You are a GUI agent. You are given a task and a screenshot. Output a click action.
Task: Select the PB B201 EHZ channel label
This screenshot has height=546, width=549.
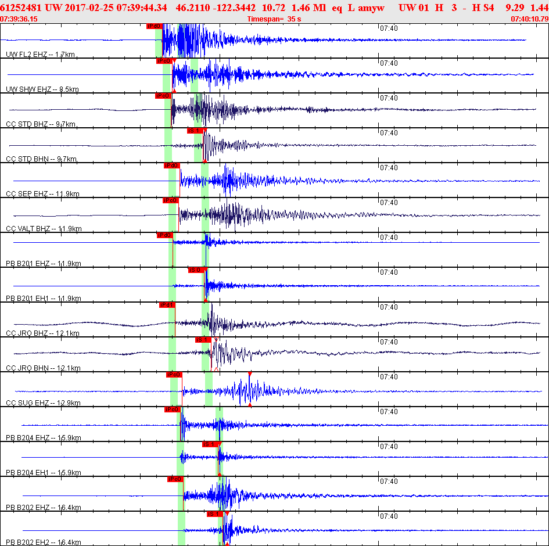coord(43,264)
